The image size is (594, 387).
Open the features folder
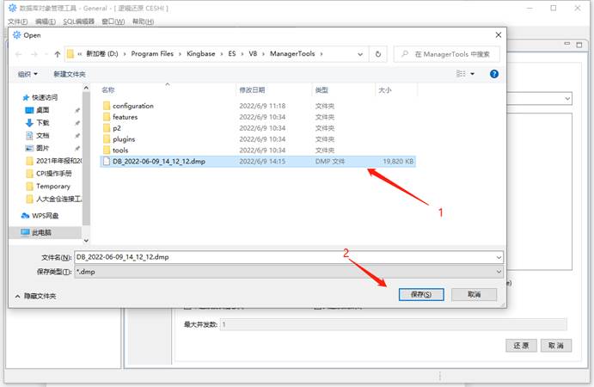(x=125, y=117)
